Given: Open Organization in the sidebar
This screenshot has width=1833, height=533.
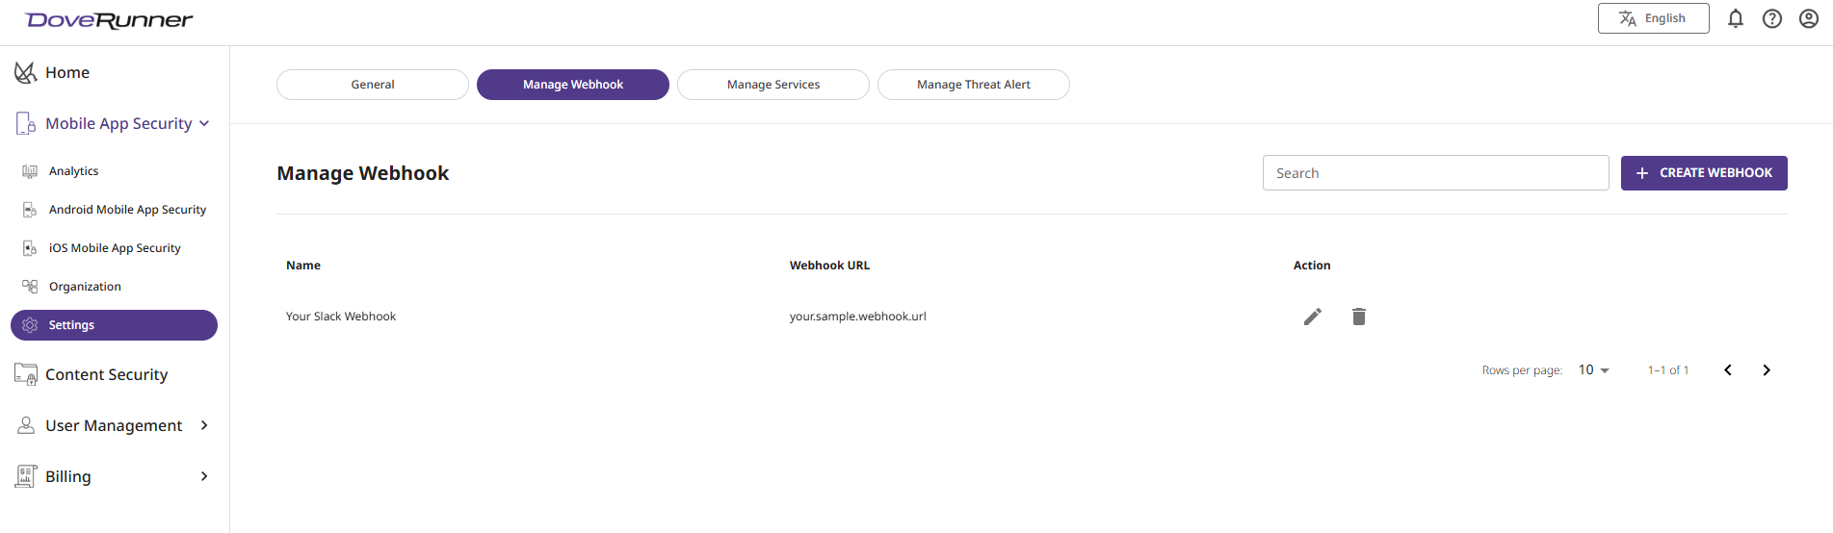Looking at the screenshot, I should point(85,287).
